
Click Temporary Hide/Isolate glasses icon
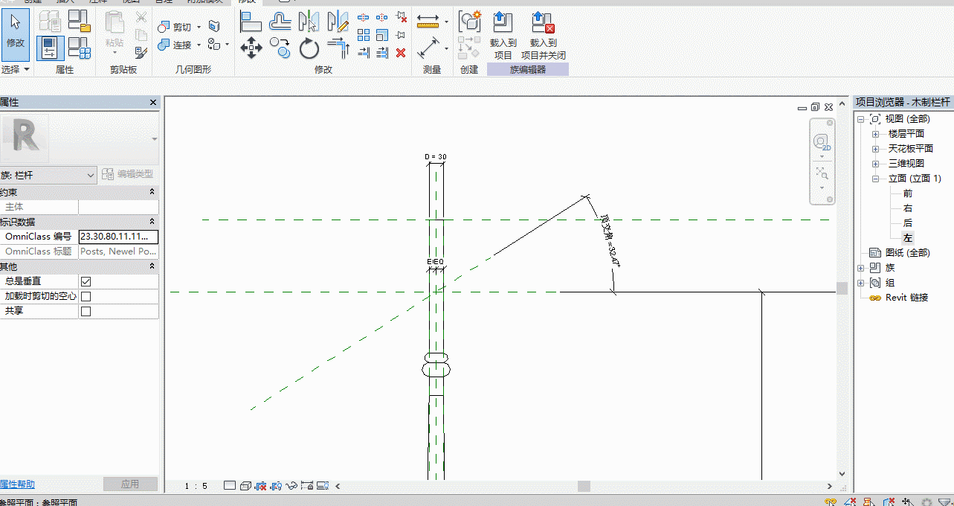click(x=291, y=486)
